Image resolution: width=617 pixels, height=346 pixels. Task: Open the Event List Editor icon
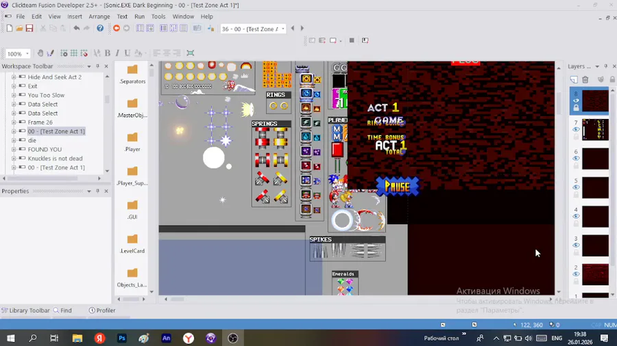[183, 28]
